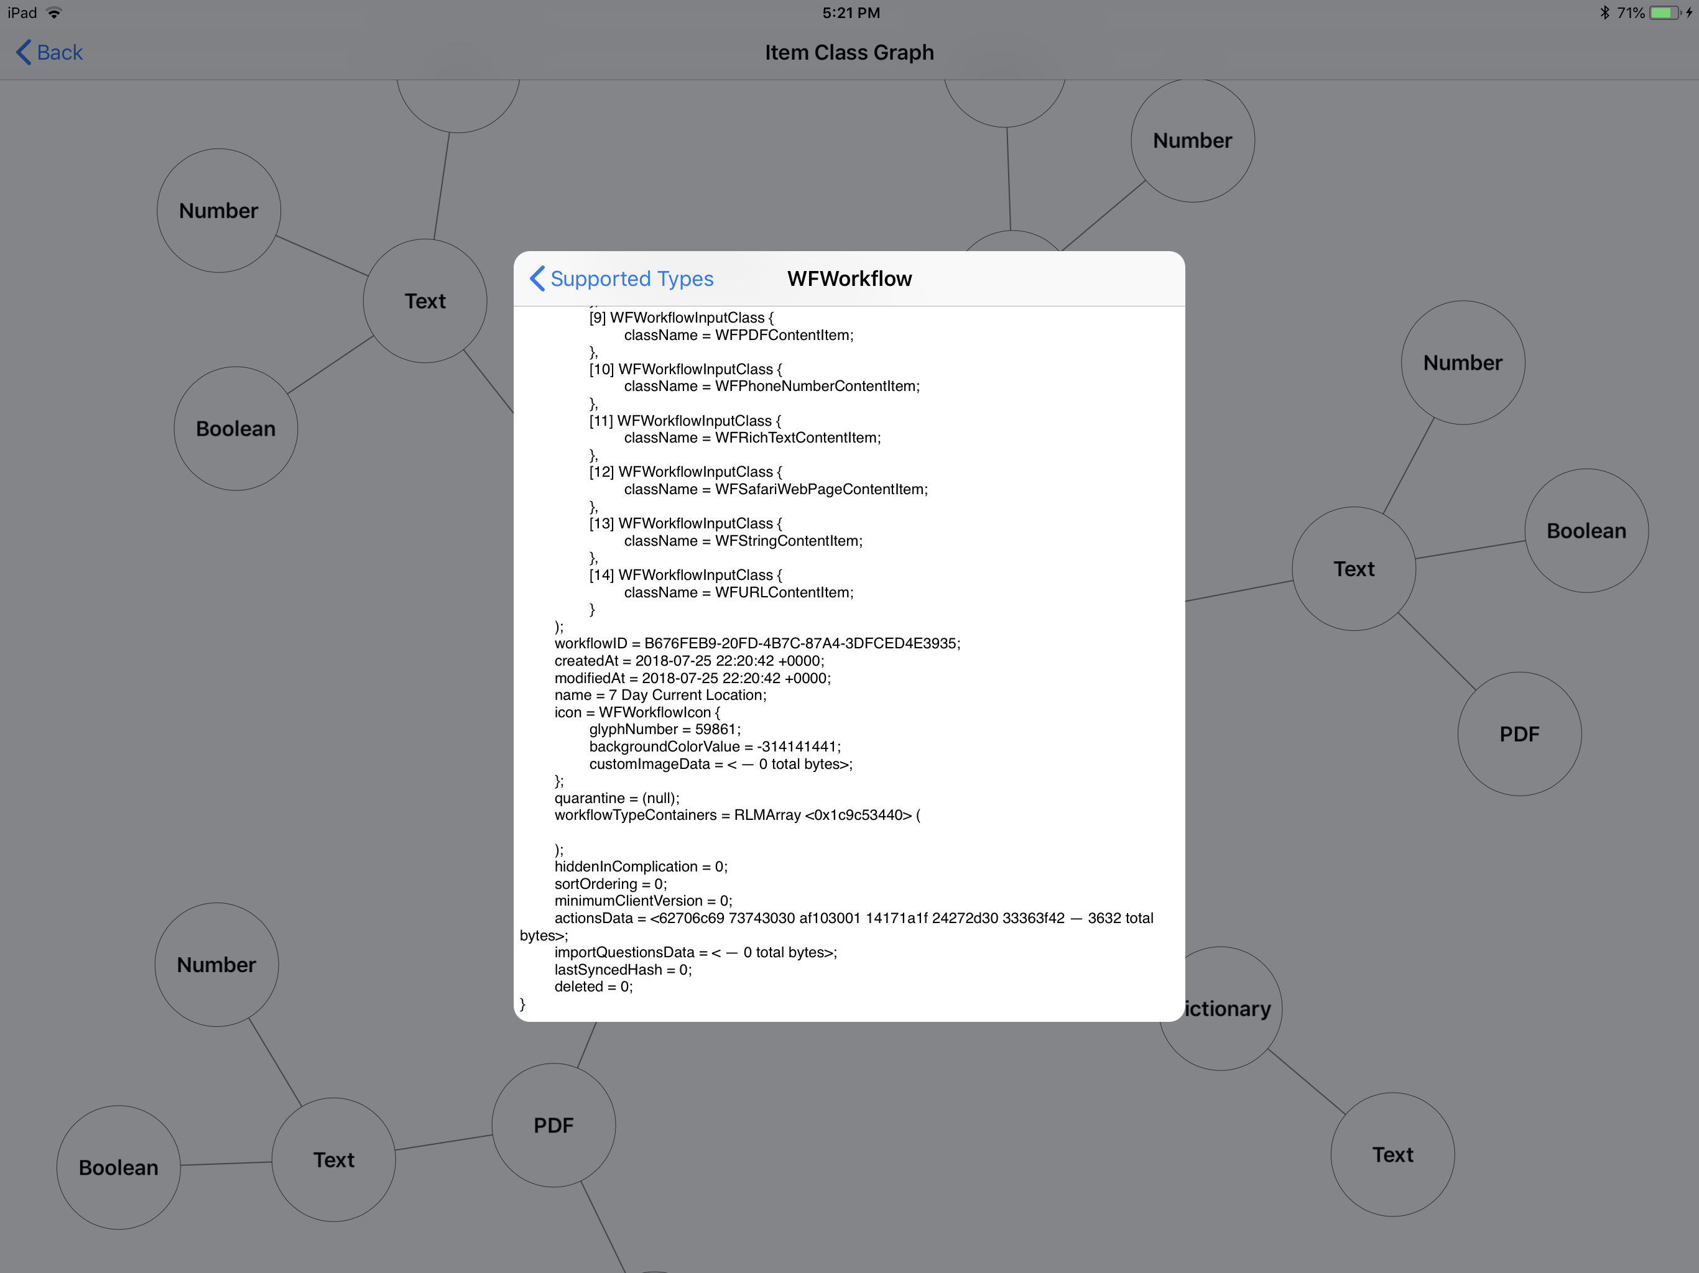Return to the Supported Types list

point(622,278)
